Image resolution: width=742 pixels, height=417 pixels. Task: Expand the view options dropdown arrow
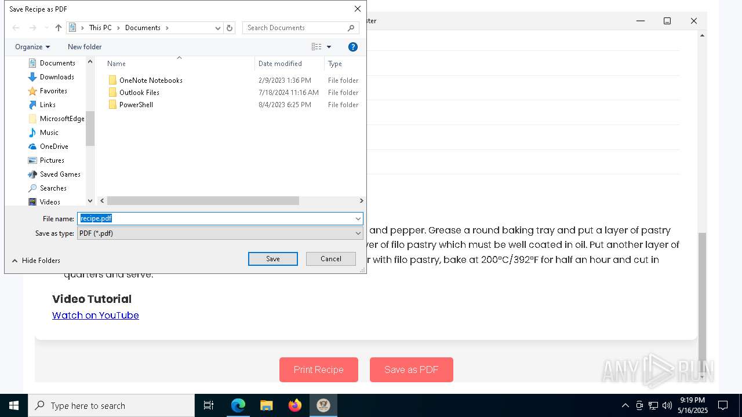329,47
